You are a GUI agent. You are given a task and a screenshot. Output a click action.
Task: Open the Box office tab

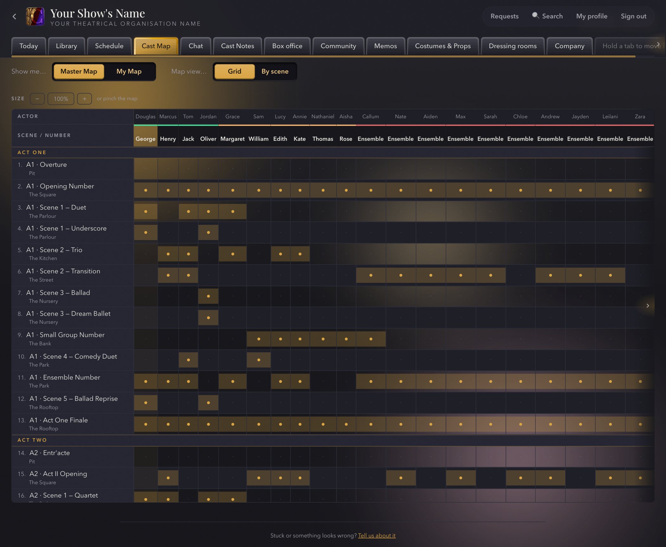pos(287,46)
